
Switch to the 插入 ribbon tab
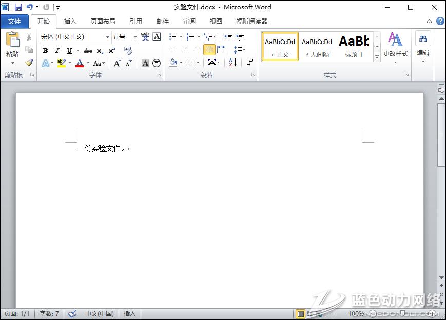point(70,22)
